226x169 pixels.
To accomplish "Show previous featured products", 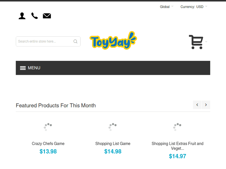I will [x=197, y=105].
